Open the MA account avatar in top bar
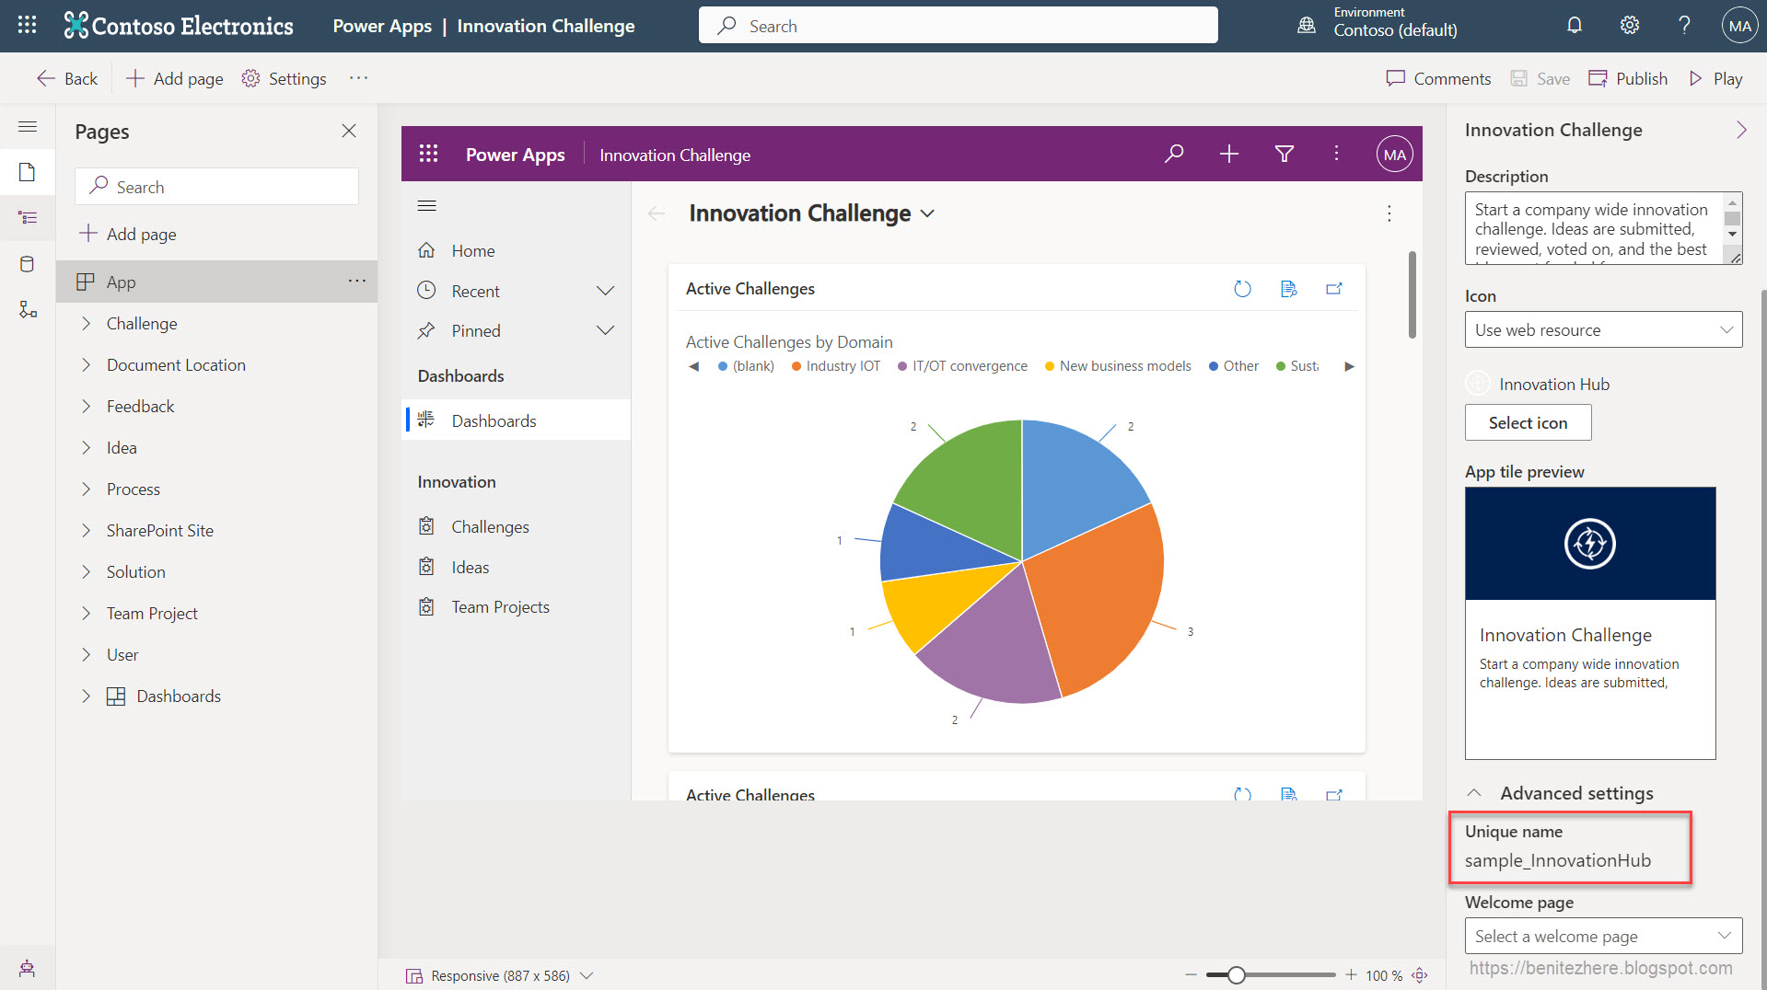The height and width of the screenshot is (990, 1767). pos(1739,26)
